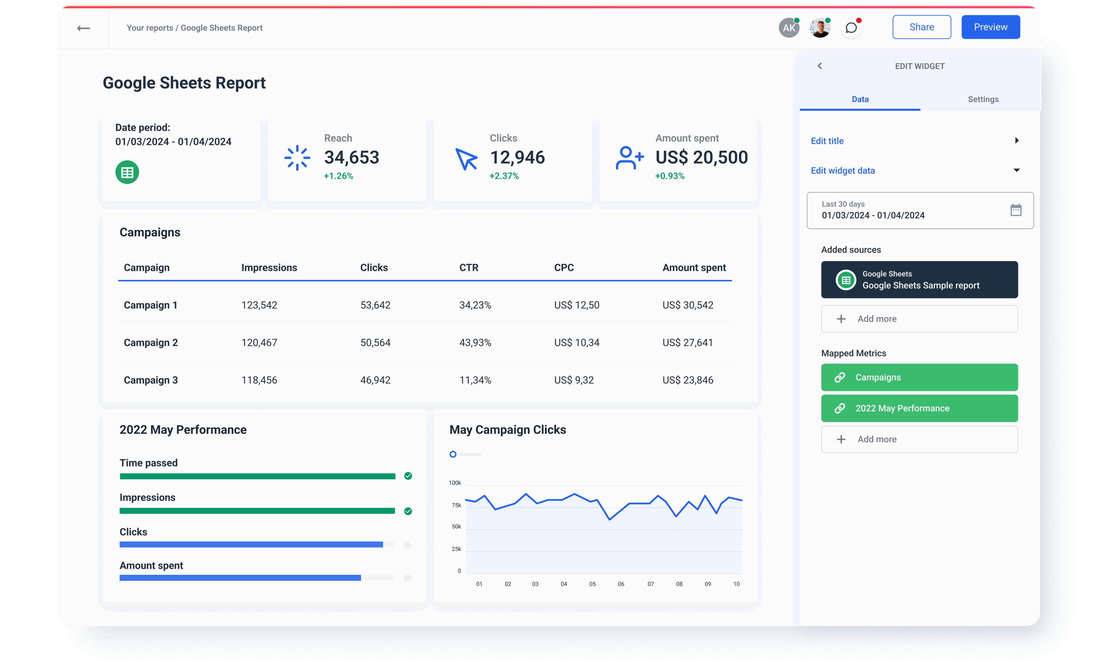Click the check mark next to Impressions
The image size is (1098, 668).
pyautogui.click(x=407, y=511)
